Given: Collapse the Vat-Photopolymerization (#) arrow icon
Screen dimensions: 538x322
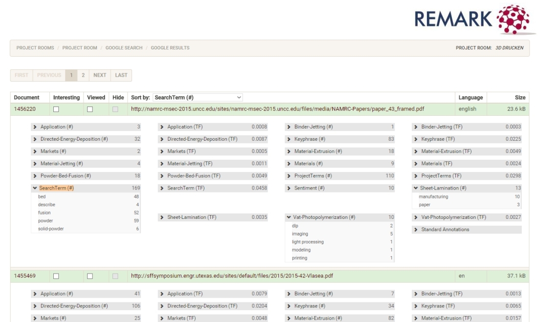Looking at the screenshot, I should tap(289, 217).
